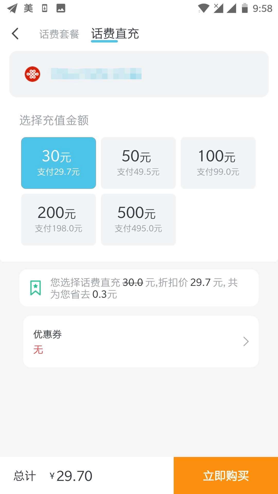Tap the battery status icon

(245, 8)
